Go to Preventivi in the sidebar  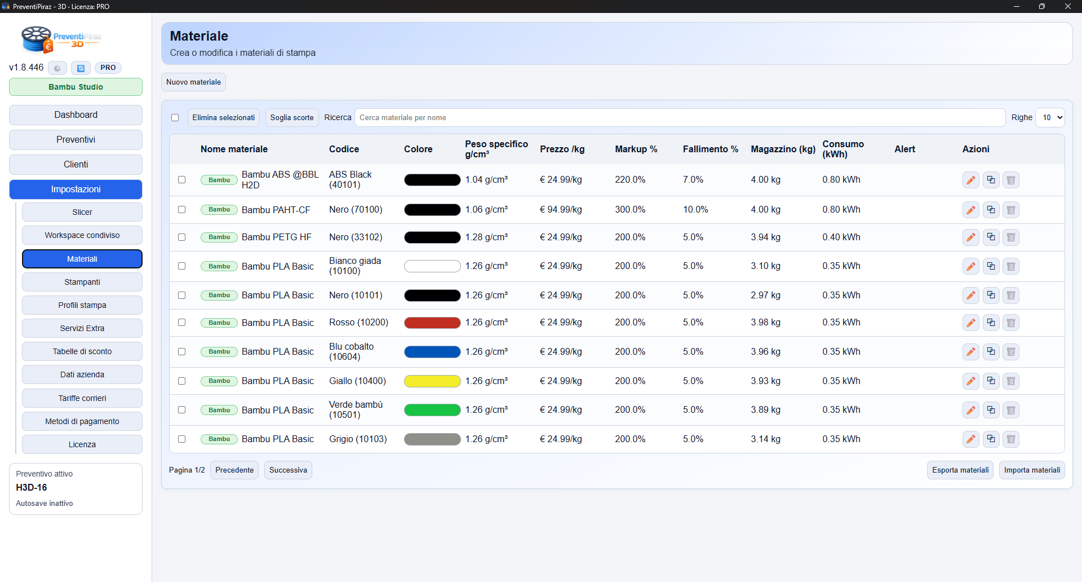click(x=76, y=140)
